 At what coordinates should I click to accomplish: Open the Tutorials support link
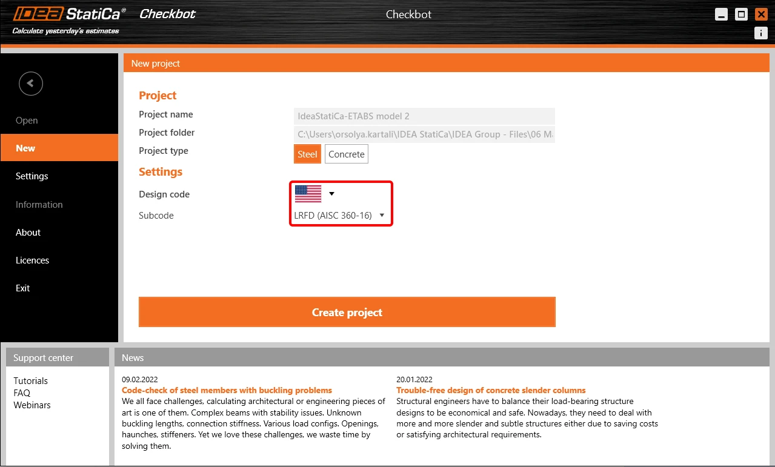point(31,381)
